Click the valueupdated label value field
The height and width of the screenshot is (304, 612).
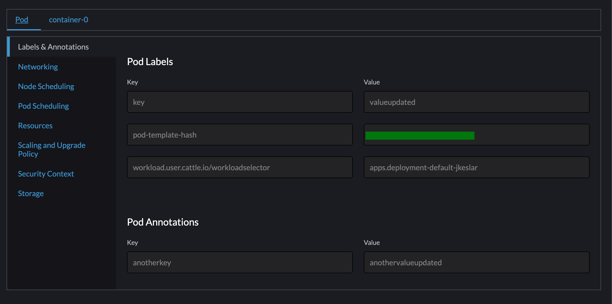coord(476,102)
